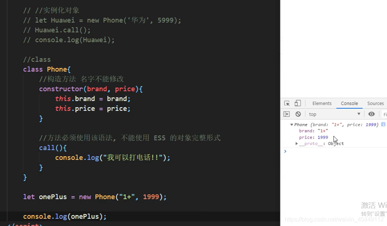Click the console filter field
This screenshot has width=387, height=226.
[x=385, y=114]
